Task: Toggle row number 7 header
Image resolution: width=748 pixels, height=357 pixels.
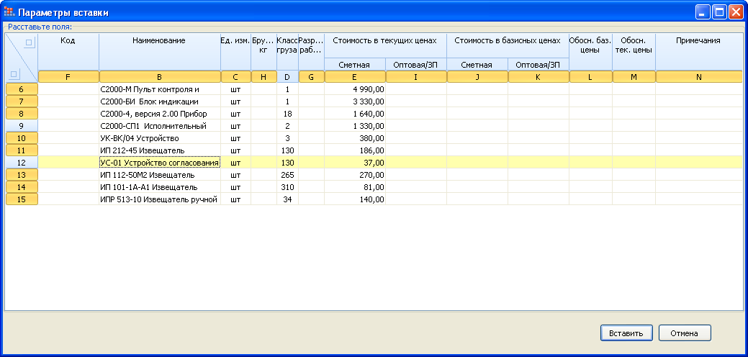Action: pos(22,101)
